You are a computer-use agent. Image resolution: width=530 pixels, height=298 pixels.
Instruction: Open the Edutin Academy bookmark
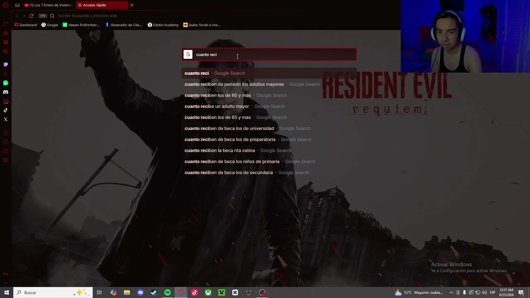pos(163,25)
